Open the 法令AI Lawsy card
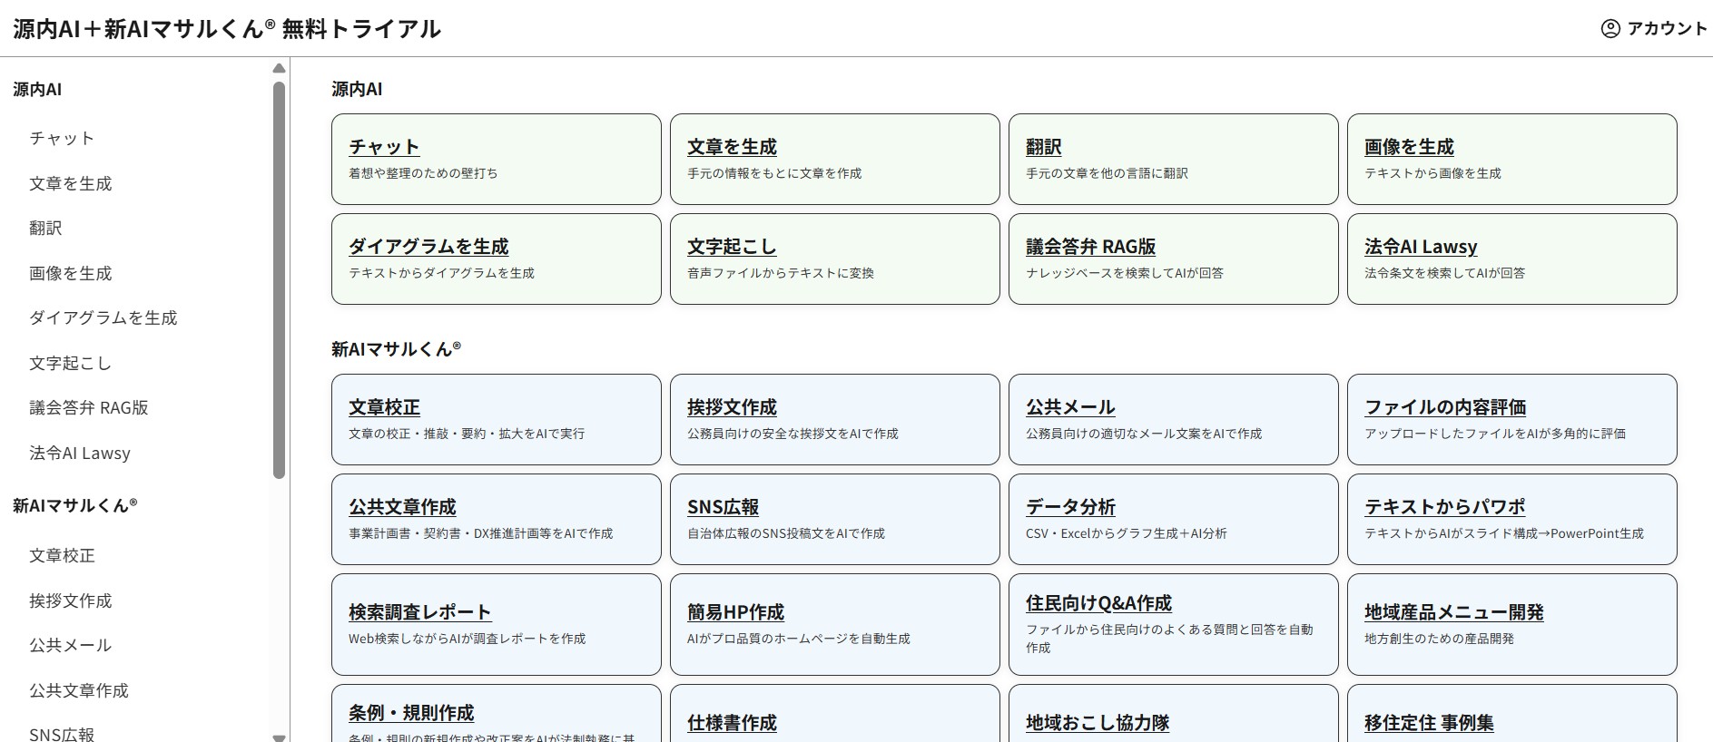The width and height of the screenshot is (1713, 742). pos(1512,259)
